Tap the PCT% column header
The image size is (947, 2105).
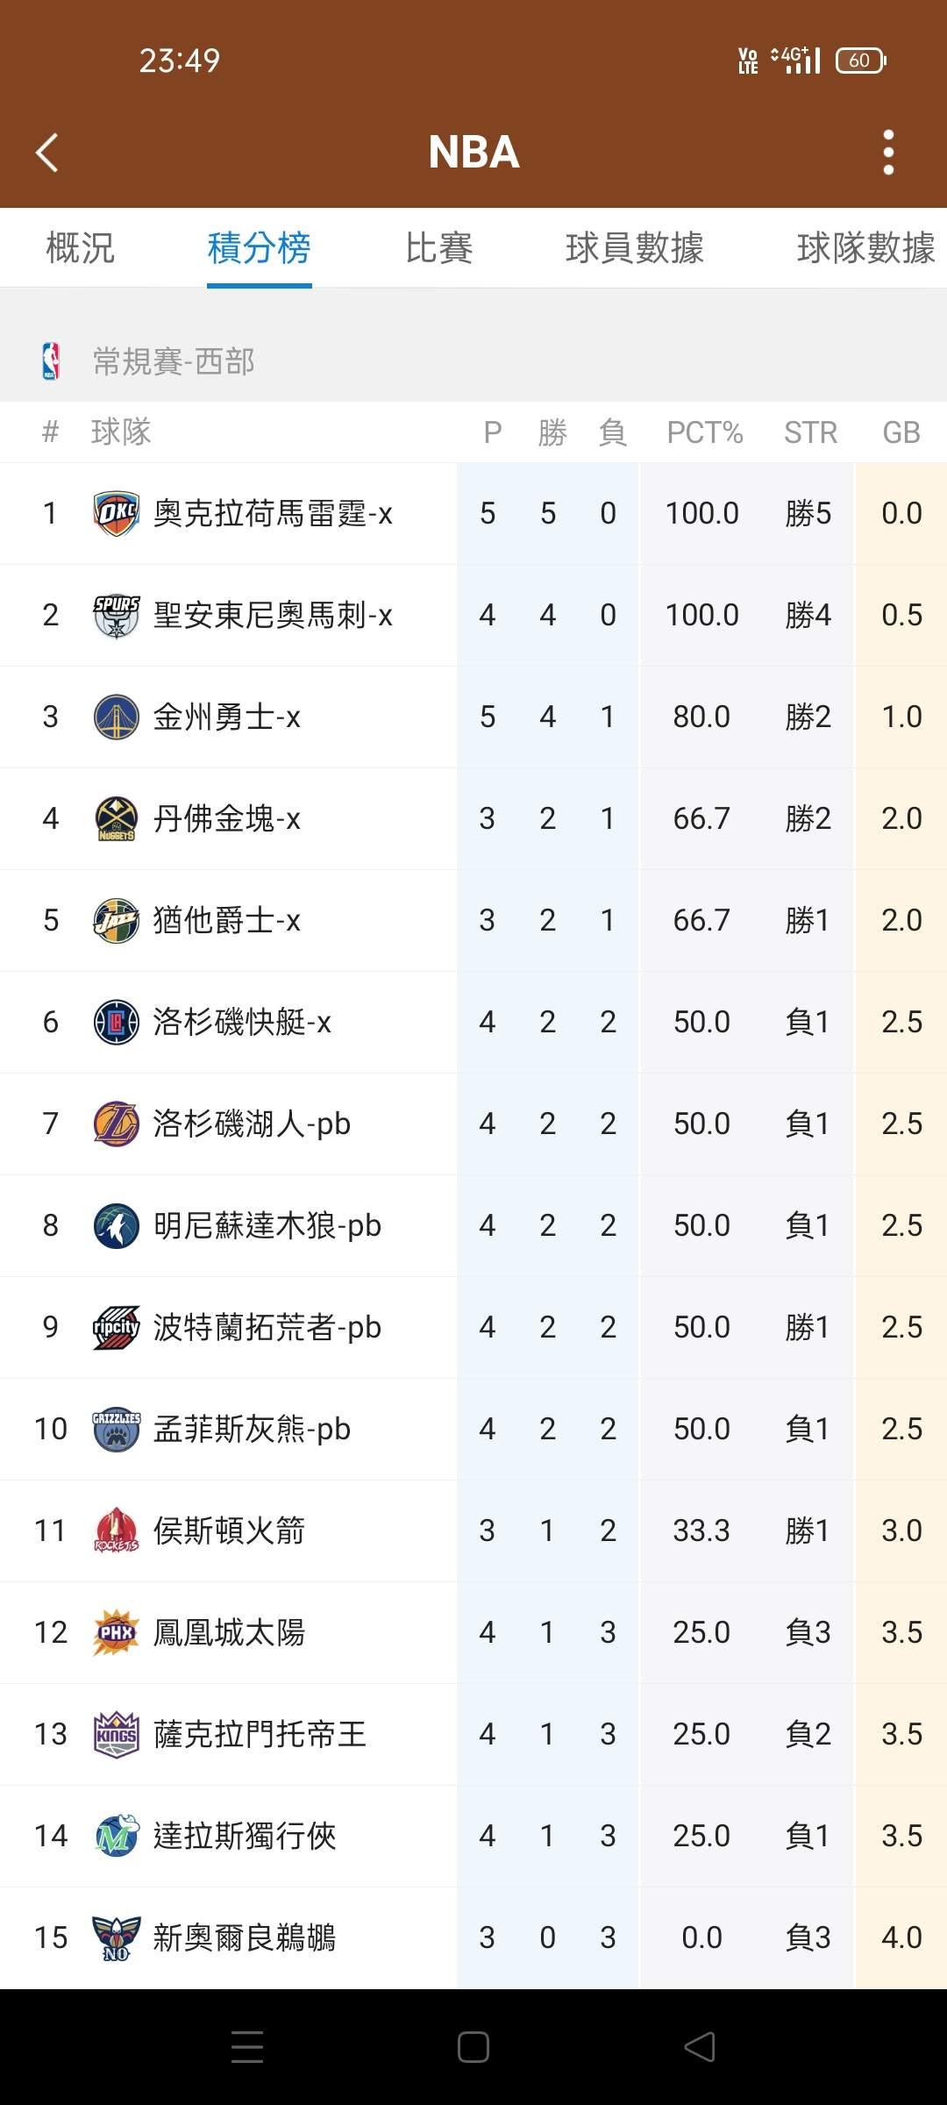[704, 432]
